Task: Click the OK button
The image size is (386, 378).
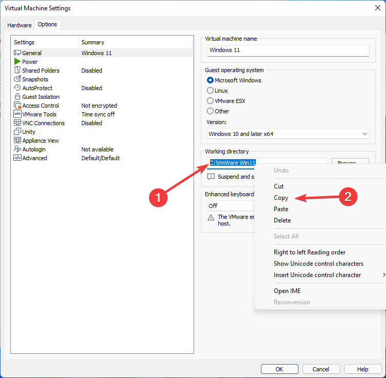Action: (x=279, y=369)
